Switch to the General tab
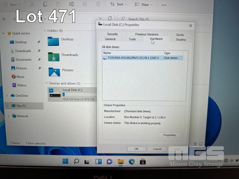 coord(110,39)
